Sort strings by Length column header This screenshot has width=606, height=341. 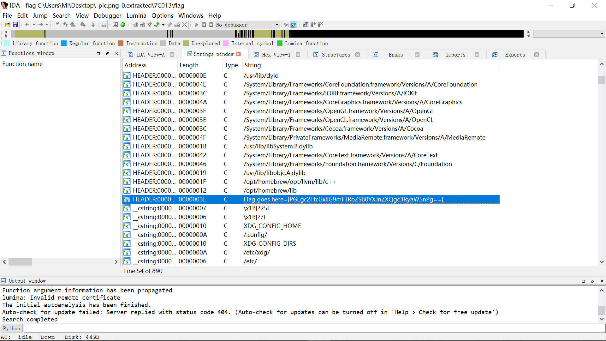coord(200,65)
